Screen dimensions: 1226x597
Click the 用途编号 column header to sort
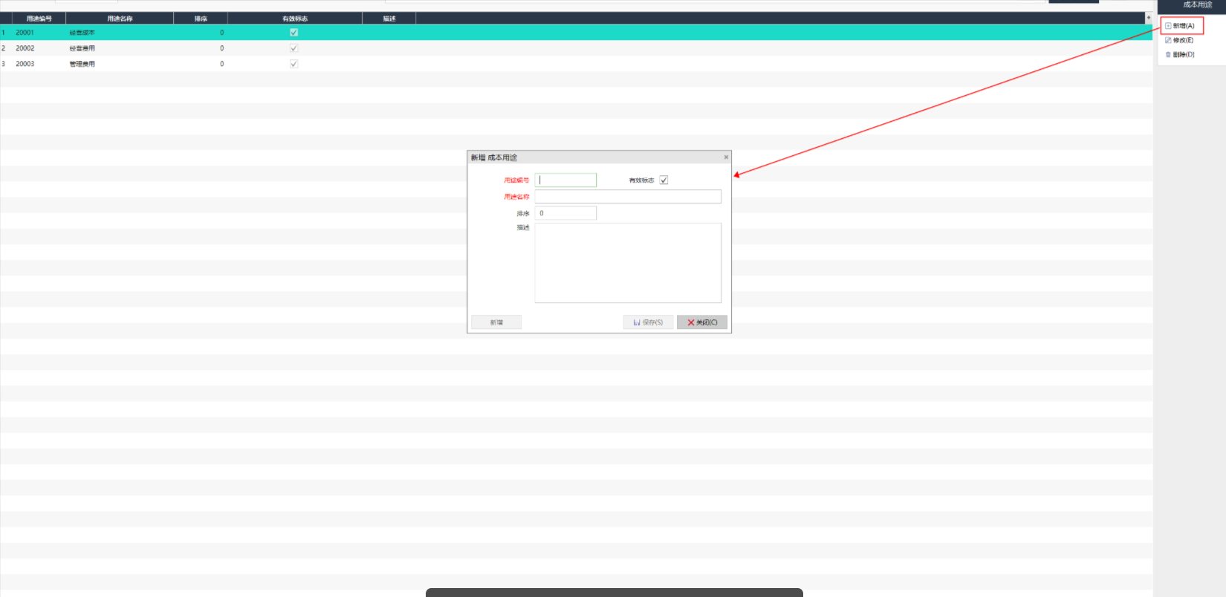pyautogui.click(x=39, y=19)
